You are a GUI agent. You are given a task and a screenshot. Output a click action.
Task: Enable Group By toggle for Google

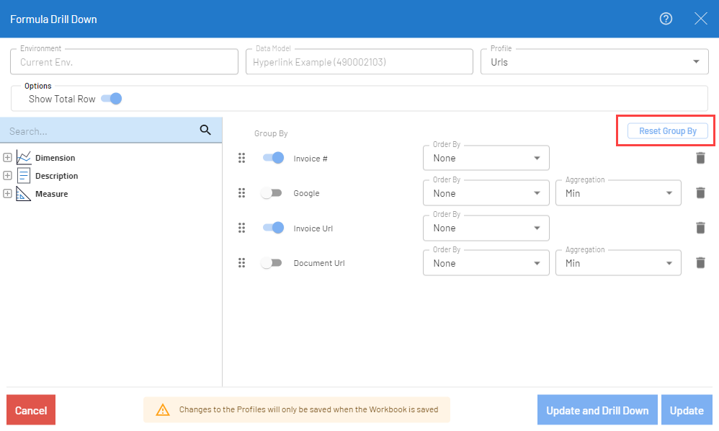coord(272,193)
